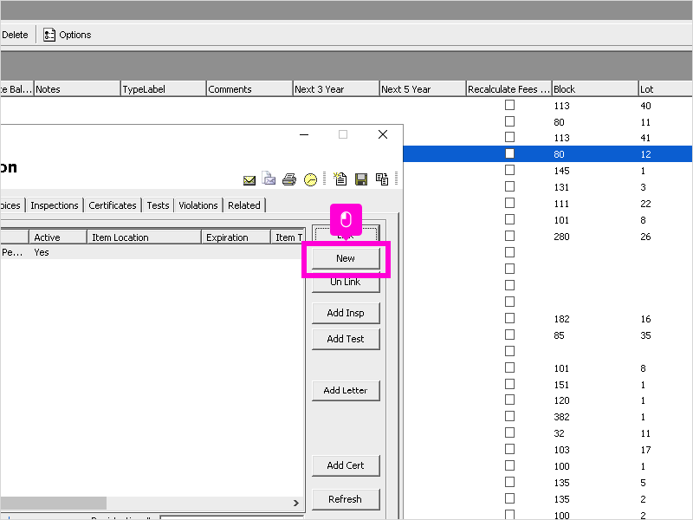Go to the Violations tab

198,205
